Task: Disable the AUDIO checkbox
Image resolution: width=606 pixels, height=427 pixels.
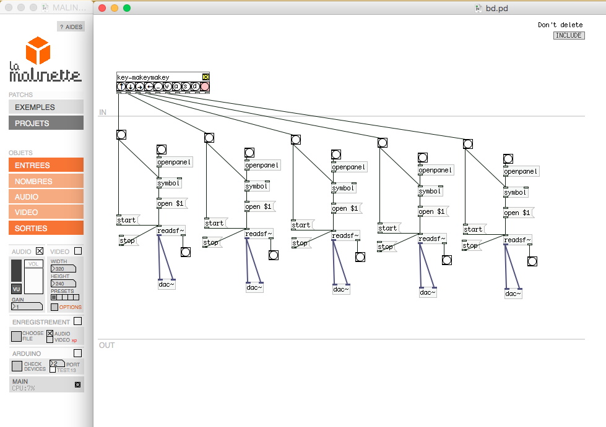Action: (x=40, y=251)
